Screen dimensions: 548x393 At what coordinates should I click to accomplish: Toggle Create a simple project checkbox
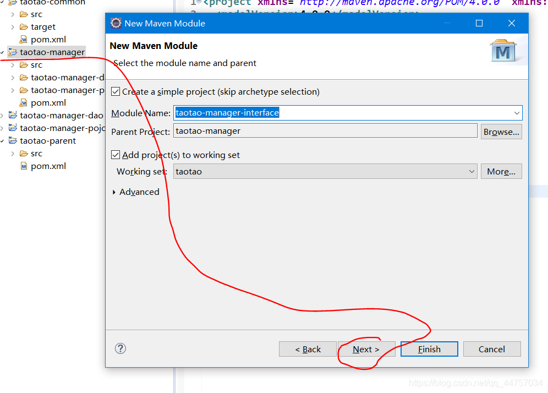pyautogui.click(x=116, y=91)
